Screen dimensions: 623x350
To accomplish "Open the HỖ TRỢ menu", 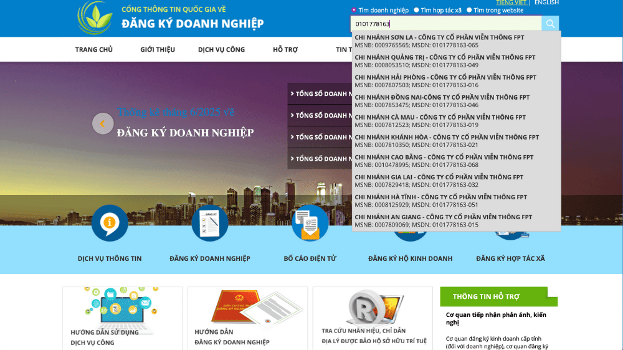I will pyautogui.click(x=285, y=49).
